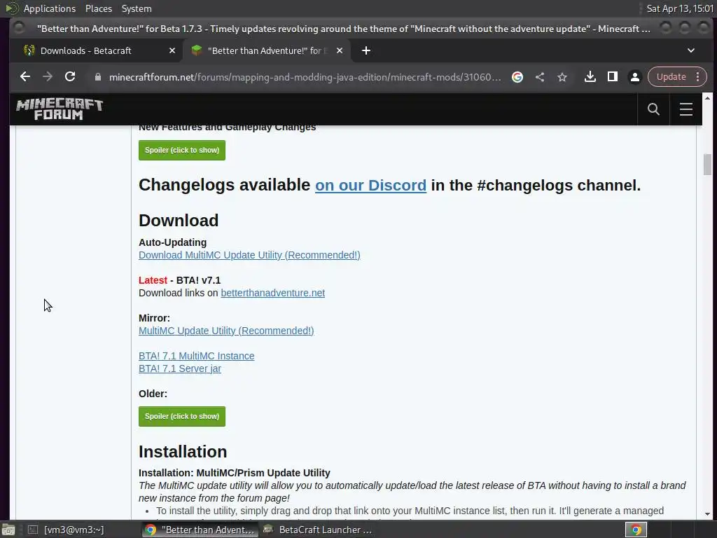Click the scrollbar up arrow

[707, 98]
